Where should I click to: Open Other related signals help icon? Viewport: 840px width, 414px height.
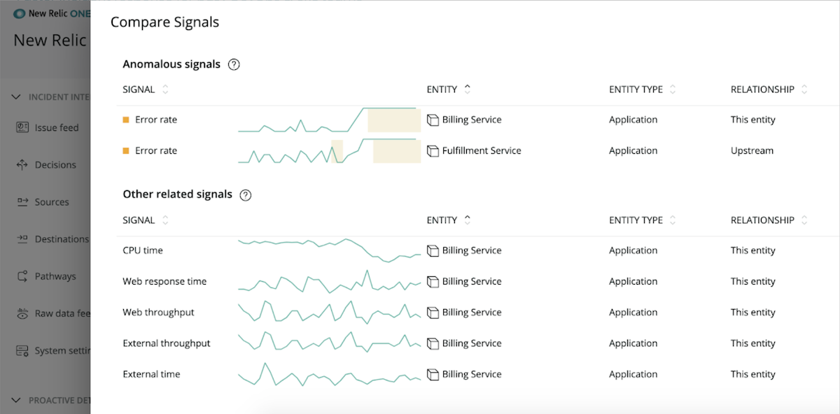tap(246, 195)
